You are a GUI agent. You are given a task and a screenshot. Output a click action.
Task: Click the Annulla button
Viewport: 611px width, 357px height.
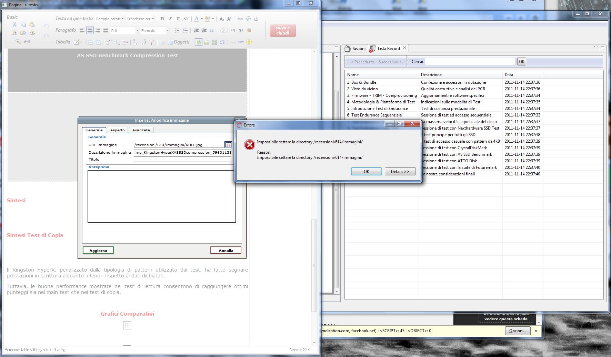tap(226, 251)
